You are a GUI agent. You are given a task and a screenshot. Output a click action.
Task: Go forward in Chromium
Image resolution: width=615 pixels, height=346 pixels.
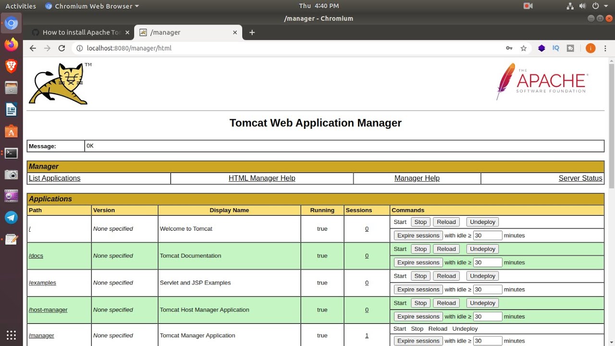click(x=47, y=48)
